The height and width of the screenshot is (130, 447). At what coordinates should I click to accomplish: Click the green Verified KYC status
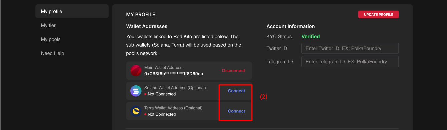click(311, 36)
